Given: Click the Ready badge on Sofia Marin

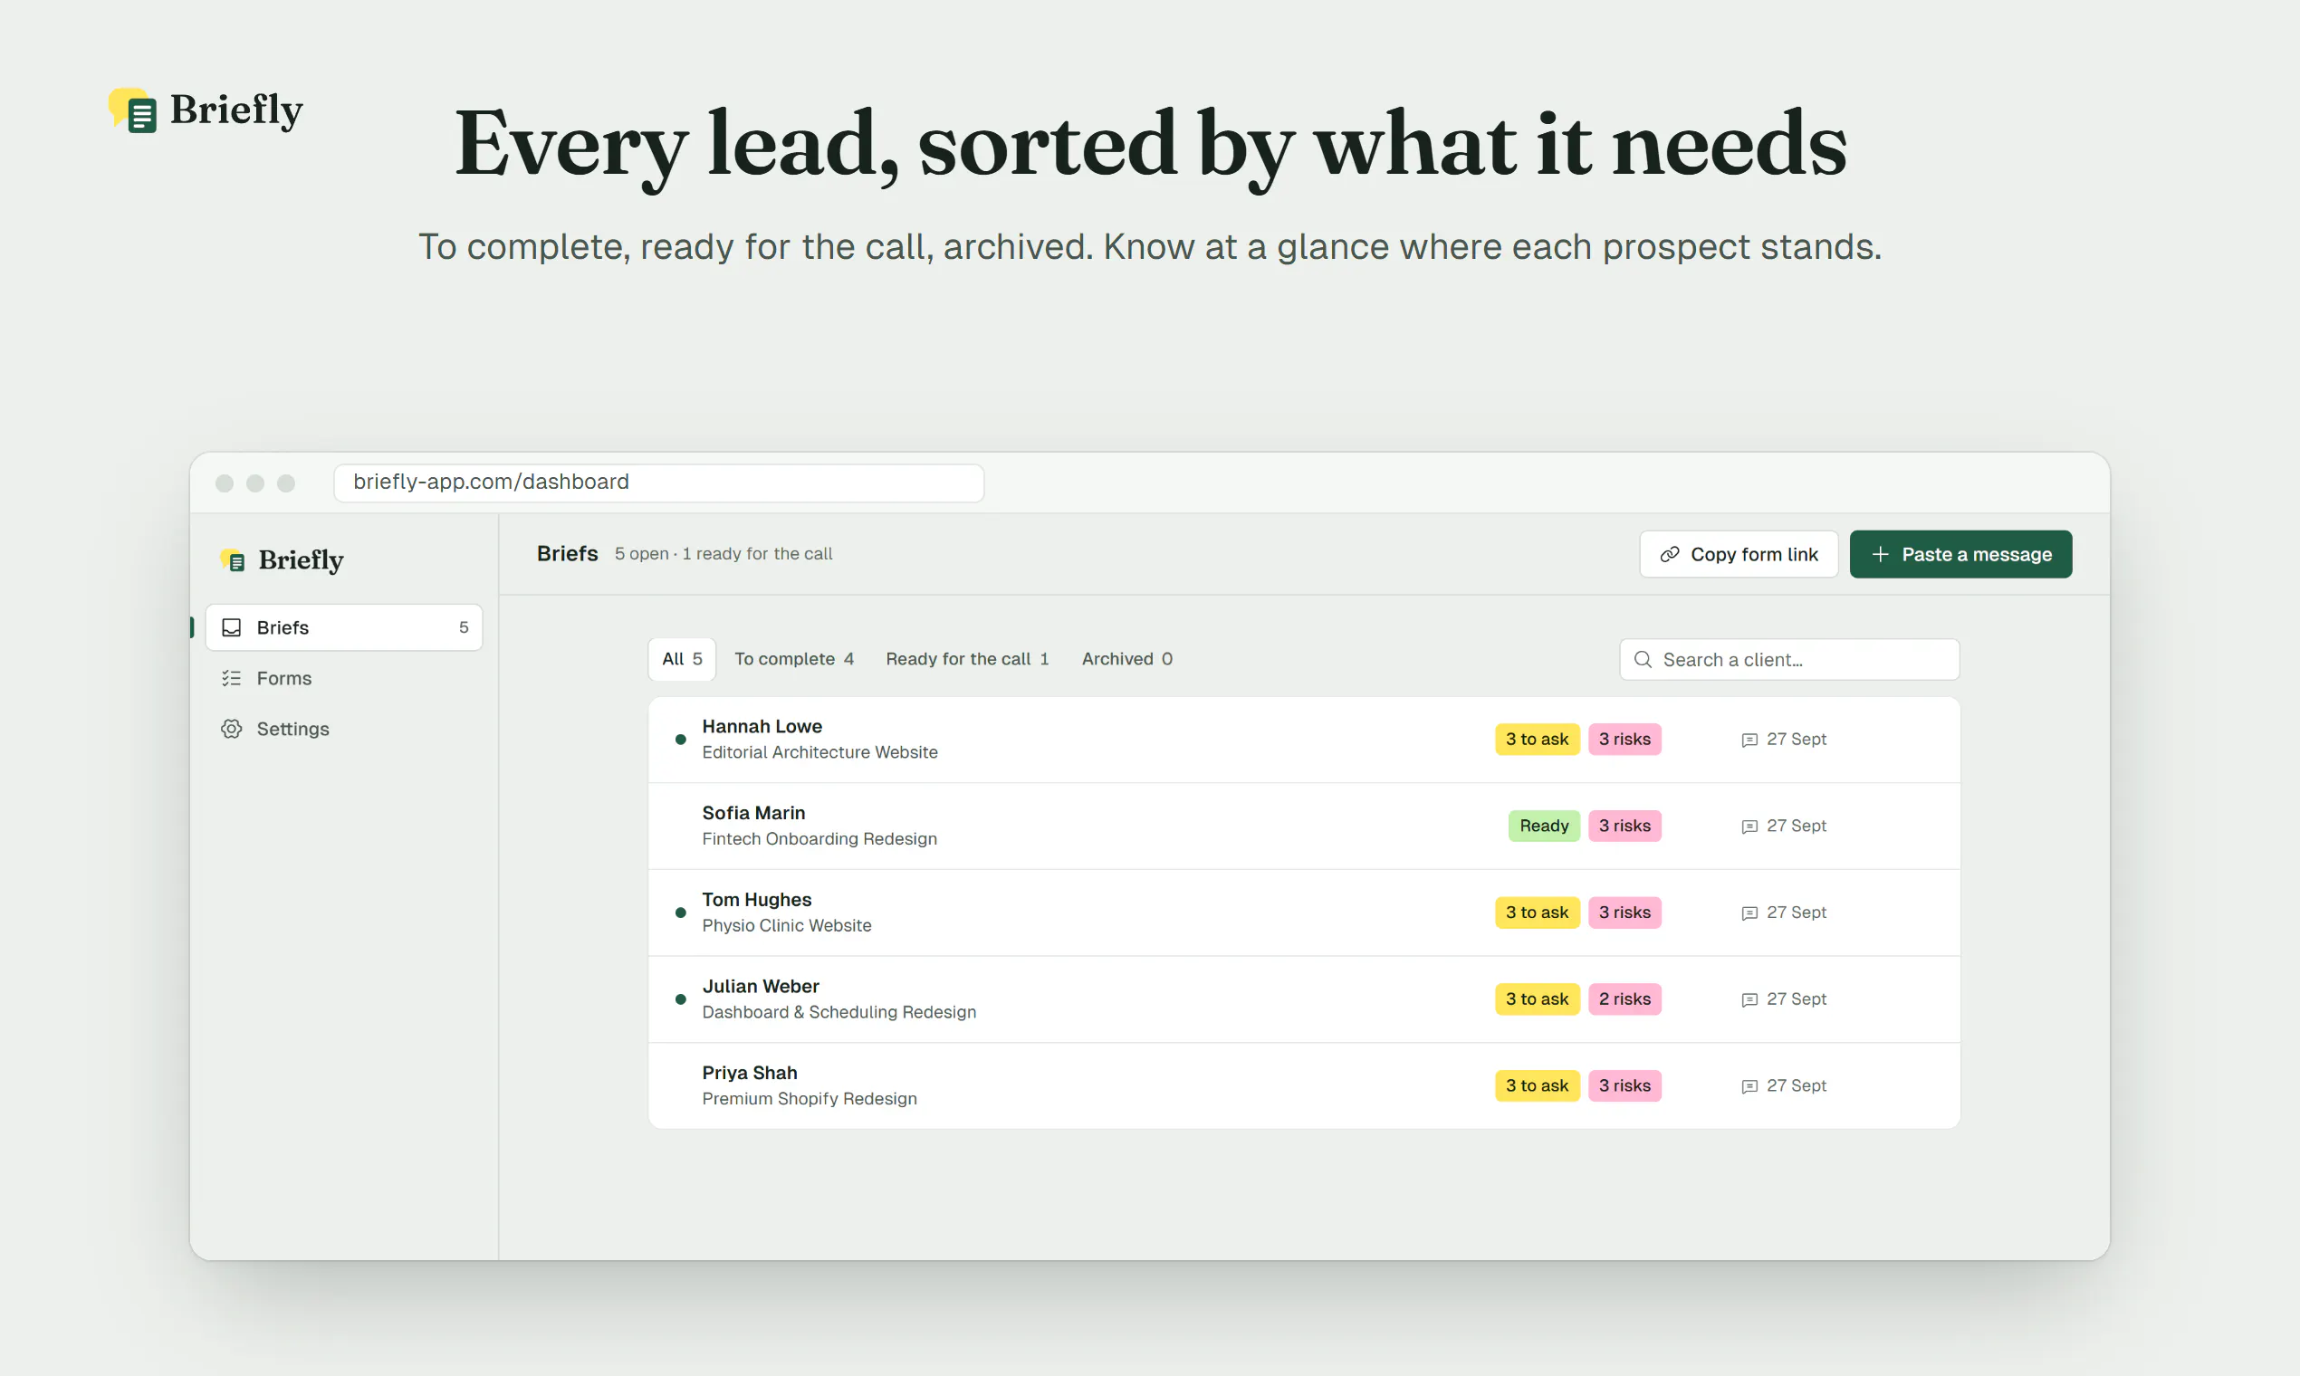Looking at the screenshot, I should pyautogui.click(x=1544, y=827).
